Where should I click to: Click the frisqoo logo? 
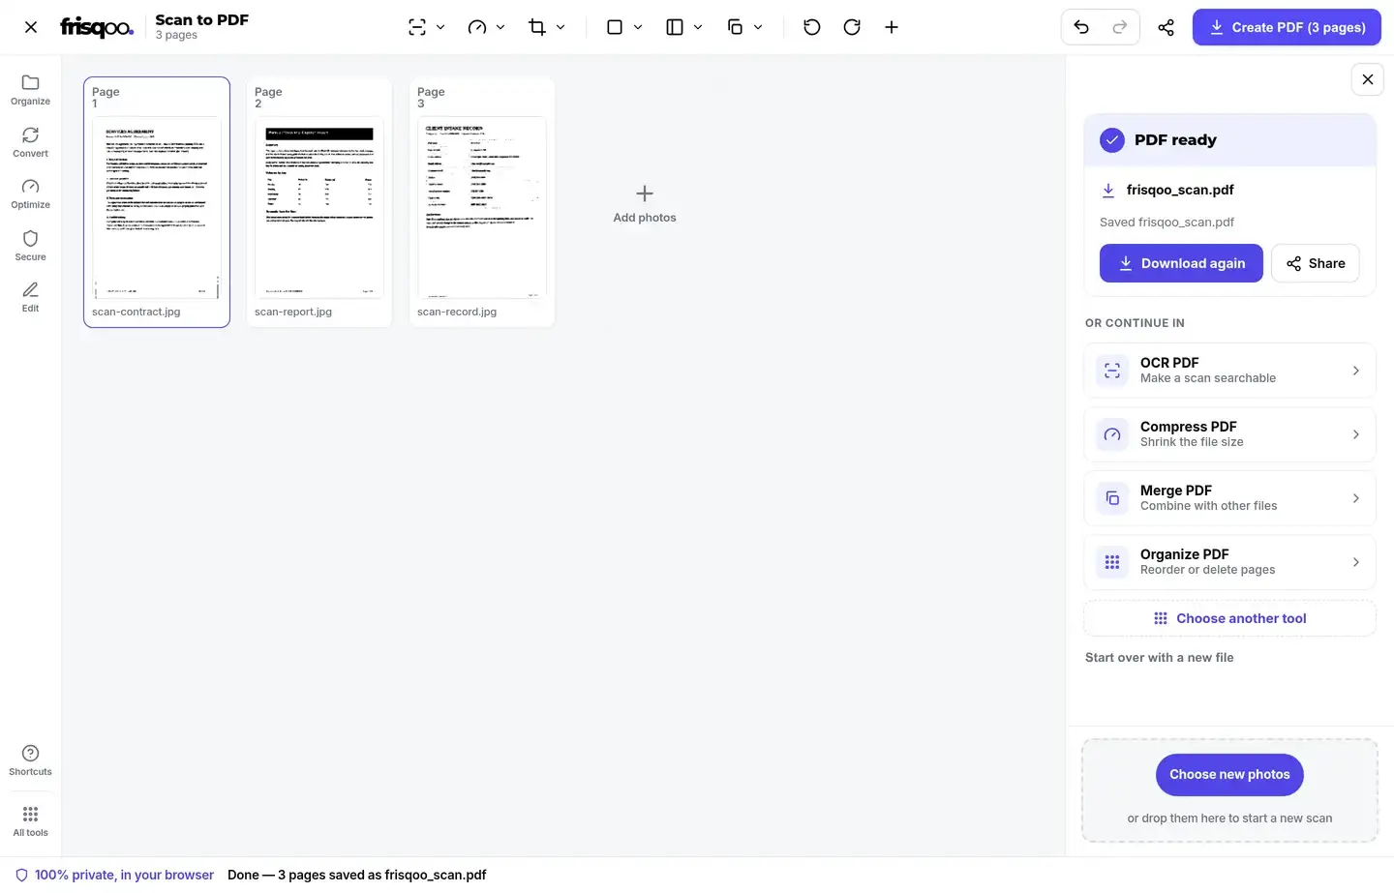97,27
